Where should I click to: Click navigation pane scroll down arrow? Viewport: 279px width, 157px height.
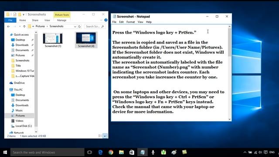(x=36, y=132)
